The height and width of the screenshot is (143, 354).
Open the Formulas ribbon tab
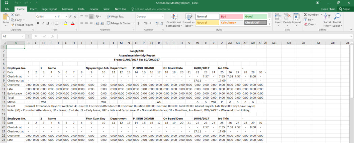coord(67,9)
